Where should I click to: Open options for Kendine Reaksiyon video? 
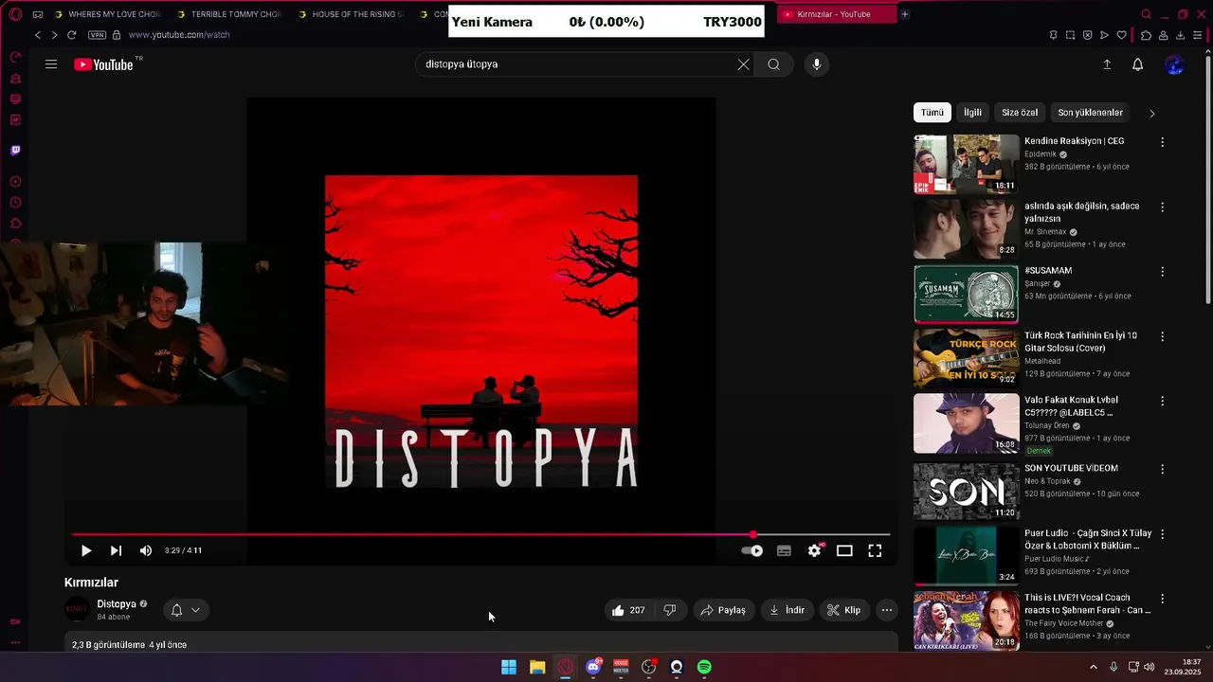[1162, 142]
